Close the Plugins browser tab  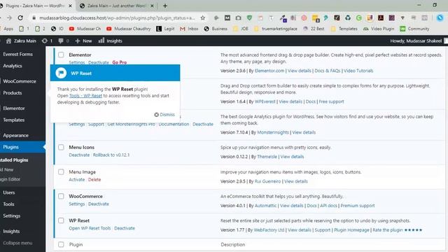tap(70, 6)
